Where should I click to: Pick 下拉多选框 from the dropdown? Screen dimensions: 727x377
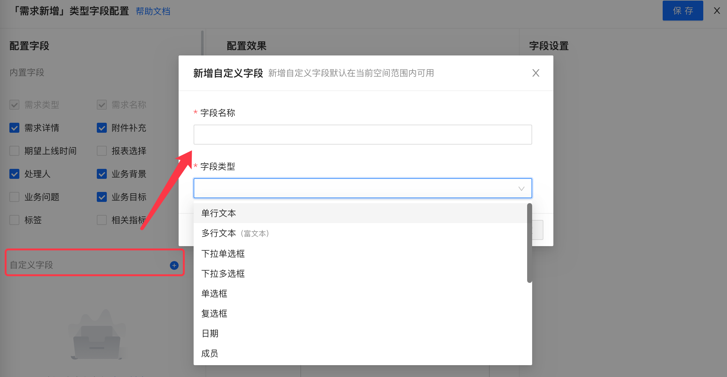pyautogui.click(x=223, y=274)
